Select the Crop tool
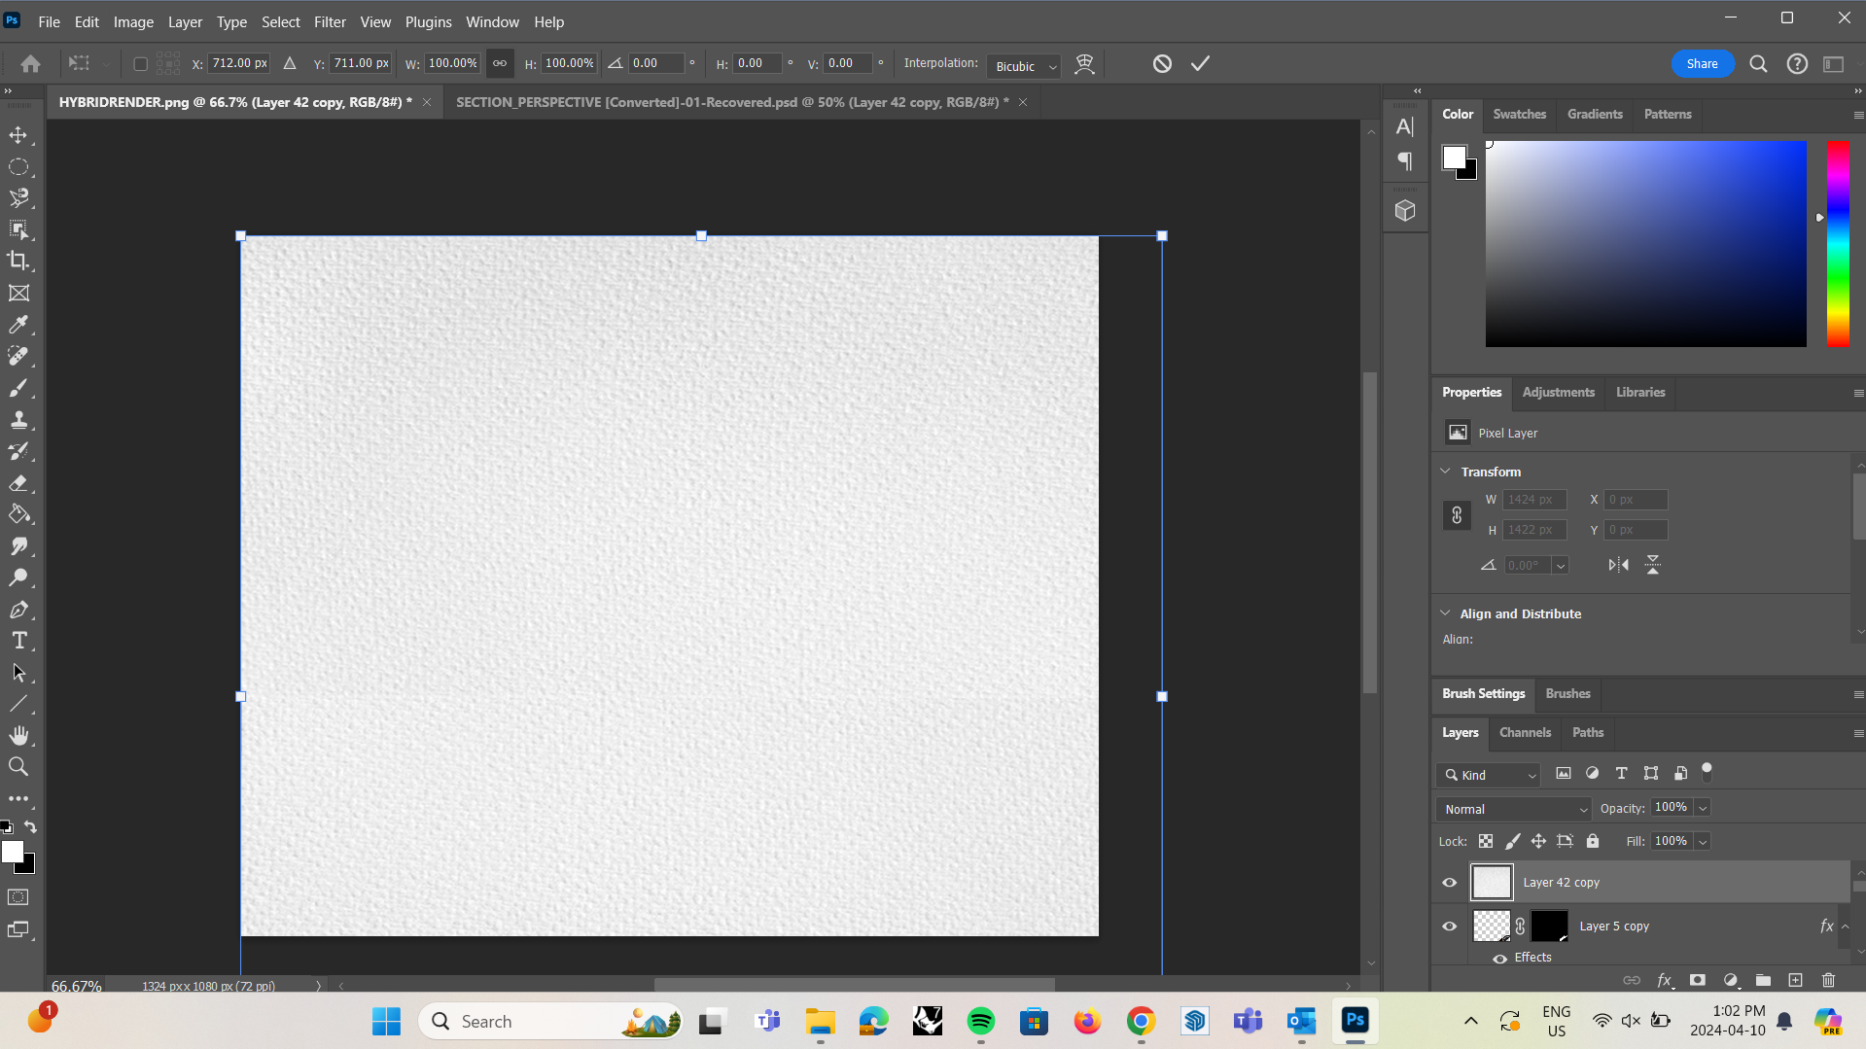The height and width of the screenshot is (1049, 1866). [19, 261]
